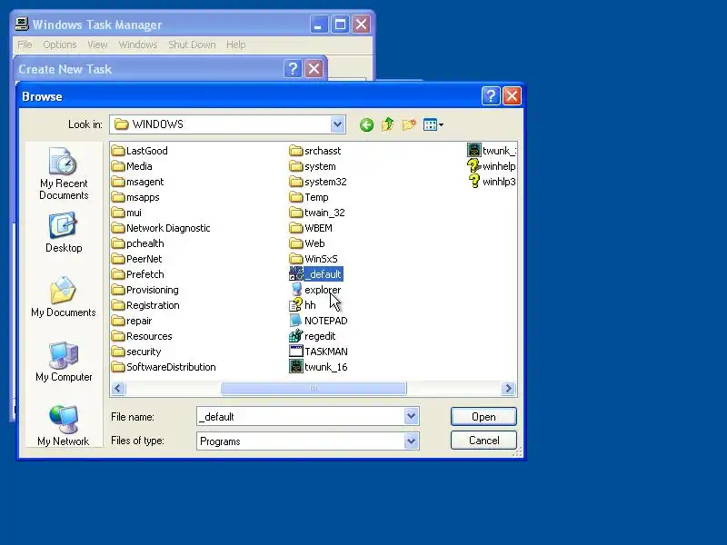Select the TASKMAN program
The width and height of the screenshot is (727, 545).
(x=319, y=352)
